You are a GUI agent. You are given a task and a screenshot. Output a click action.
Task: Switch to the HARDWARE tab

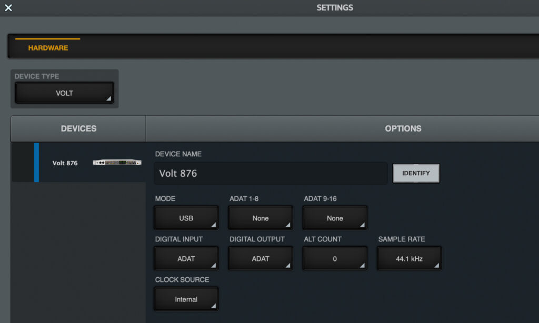click(x=48, y=47)
